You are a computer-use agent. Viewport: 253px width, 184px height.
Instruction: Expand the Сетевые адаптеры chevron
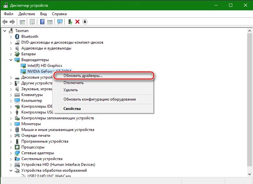(11, 153)
